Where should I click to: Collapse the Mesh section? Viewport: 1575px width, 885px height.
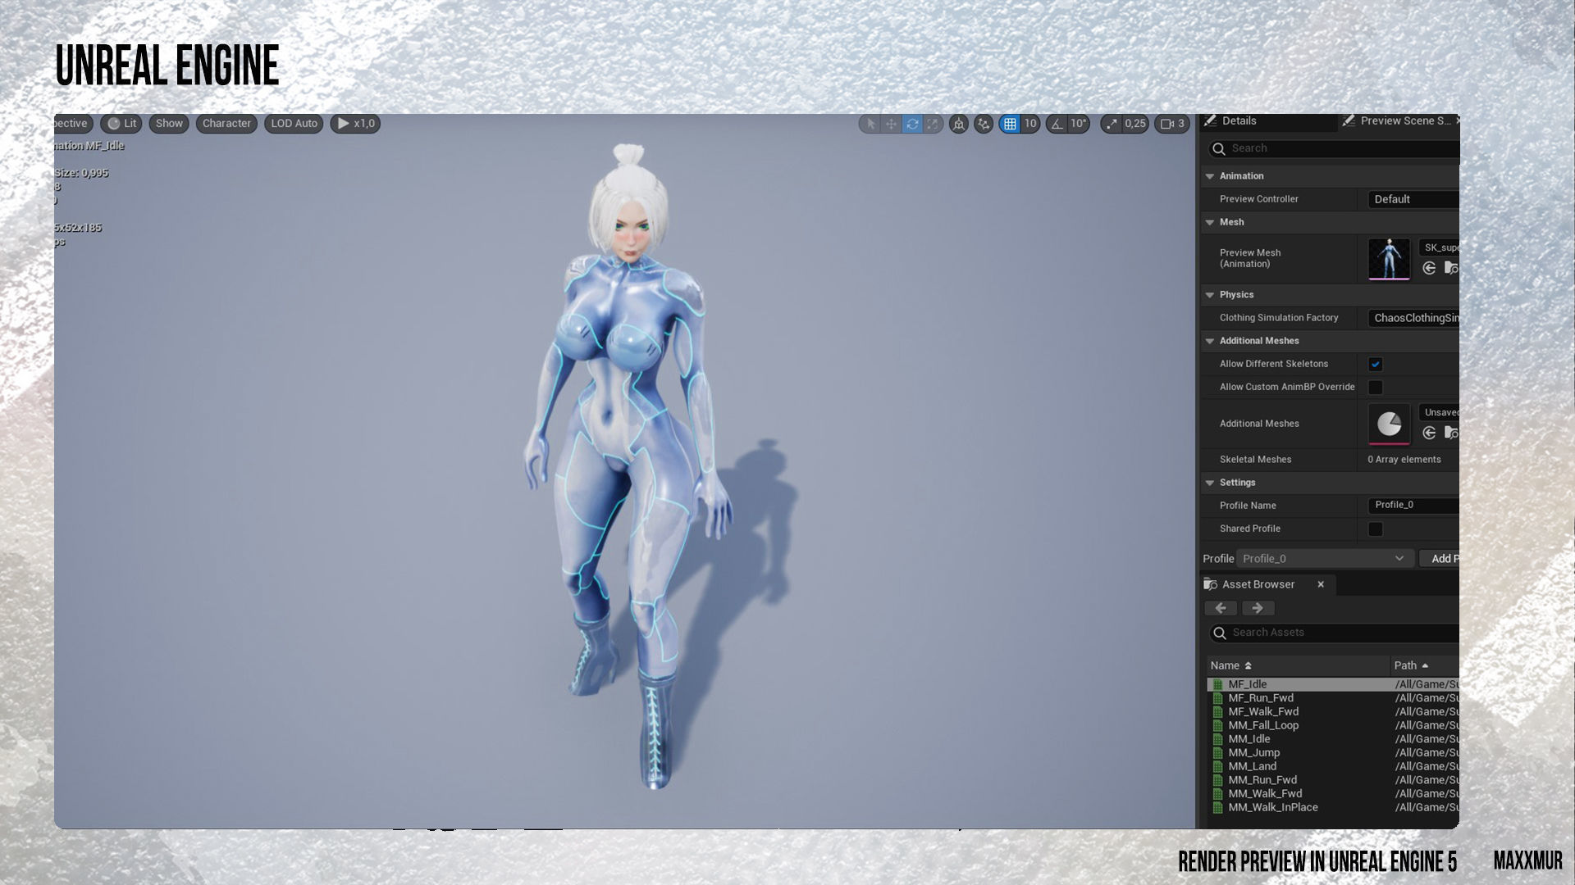(1210, 222)
